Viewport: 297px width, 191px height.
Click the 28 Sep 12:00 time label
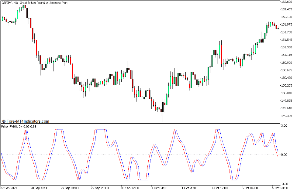click(x=39, y=188)
